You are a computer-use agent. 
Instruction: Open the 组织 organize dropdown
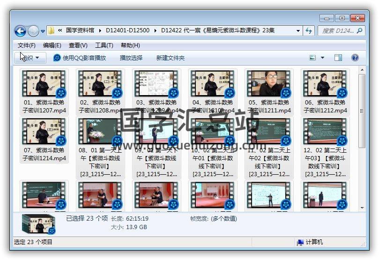[30, 58]
